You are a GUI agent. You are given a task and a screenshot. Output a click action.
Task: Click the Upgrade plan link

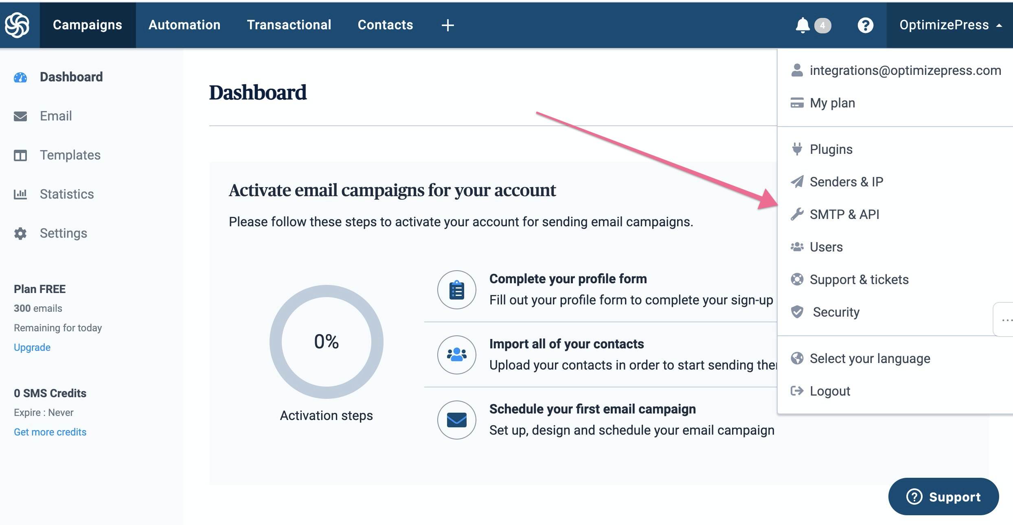(32, 348)
